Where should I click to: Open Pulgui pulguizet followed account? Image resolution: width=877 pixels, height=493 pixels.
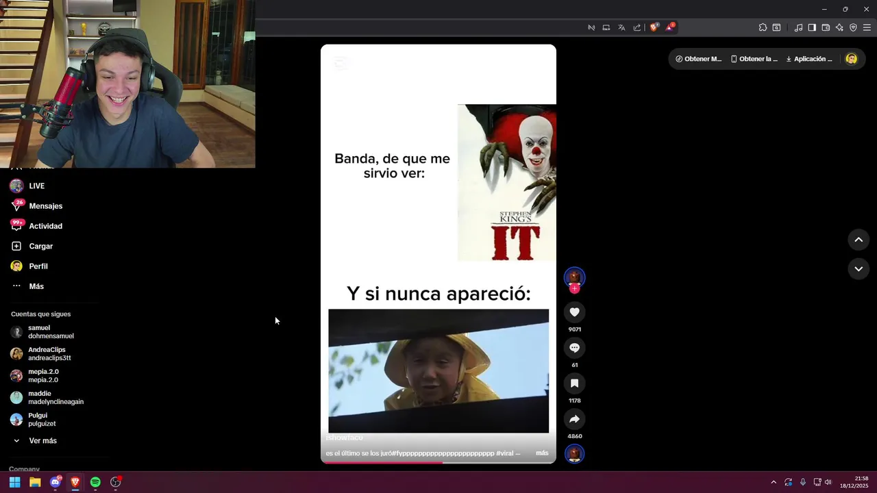click(33, 420)
